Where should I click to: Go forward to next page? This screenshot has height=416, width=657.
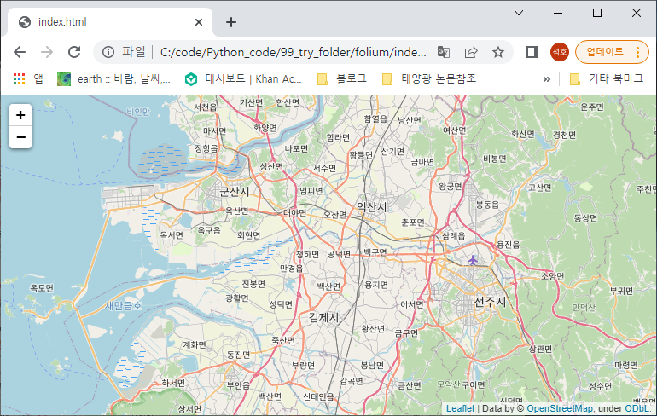coord(47,52)
